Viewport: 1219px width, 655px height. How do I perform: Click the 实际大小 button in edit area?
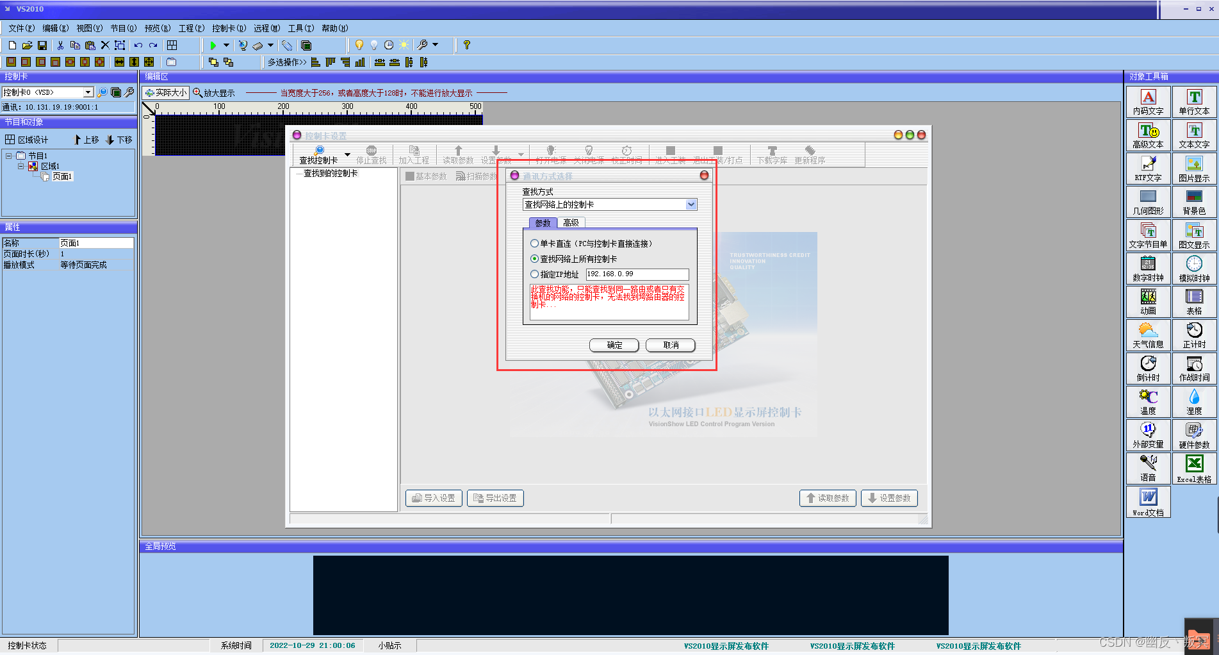click(x=166, y=93)
